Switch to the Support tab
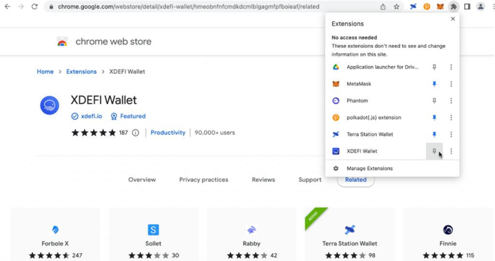This screenshot has height=261, width=495. pos(310,180)
